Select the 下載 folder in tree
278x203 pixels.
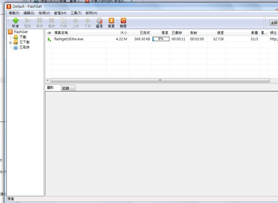23,37
